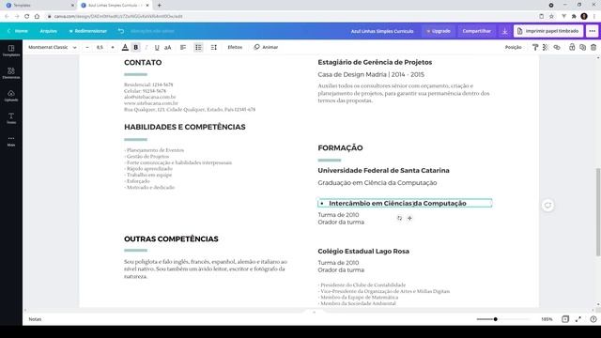Decrease font size with minus button
The height and width of the screenshot is (338, 601).
[x=87, y=47]
